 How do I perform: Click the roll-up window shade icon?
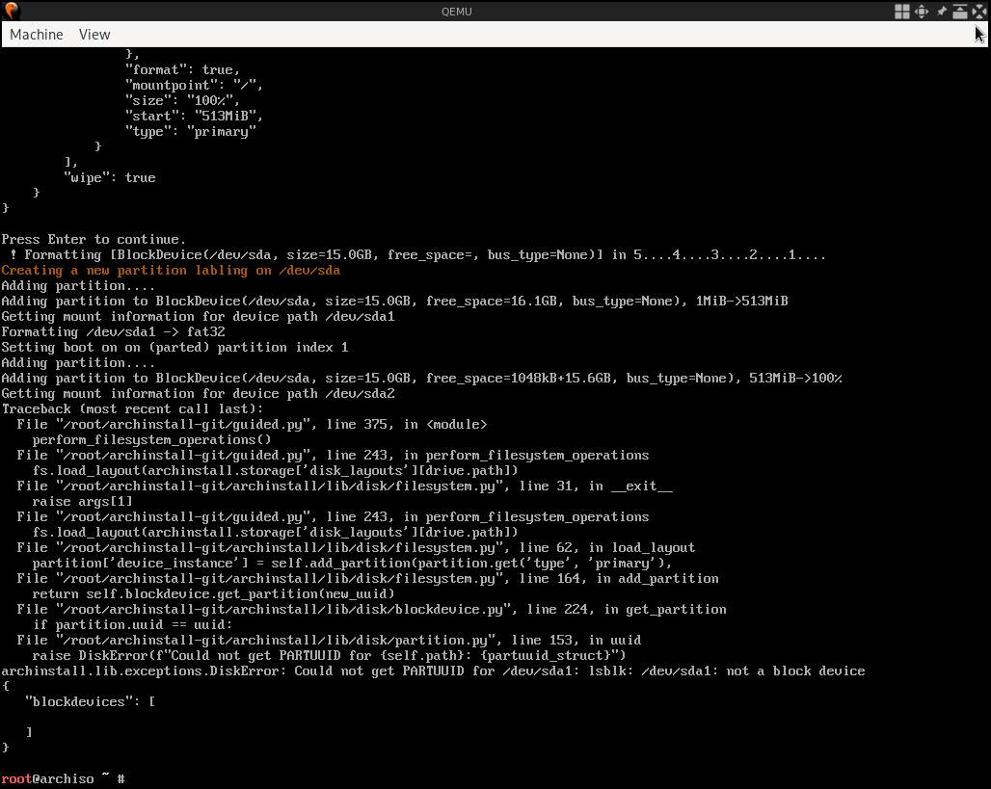[x=959, y=11]
